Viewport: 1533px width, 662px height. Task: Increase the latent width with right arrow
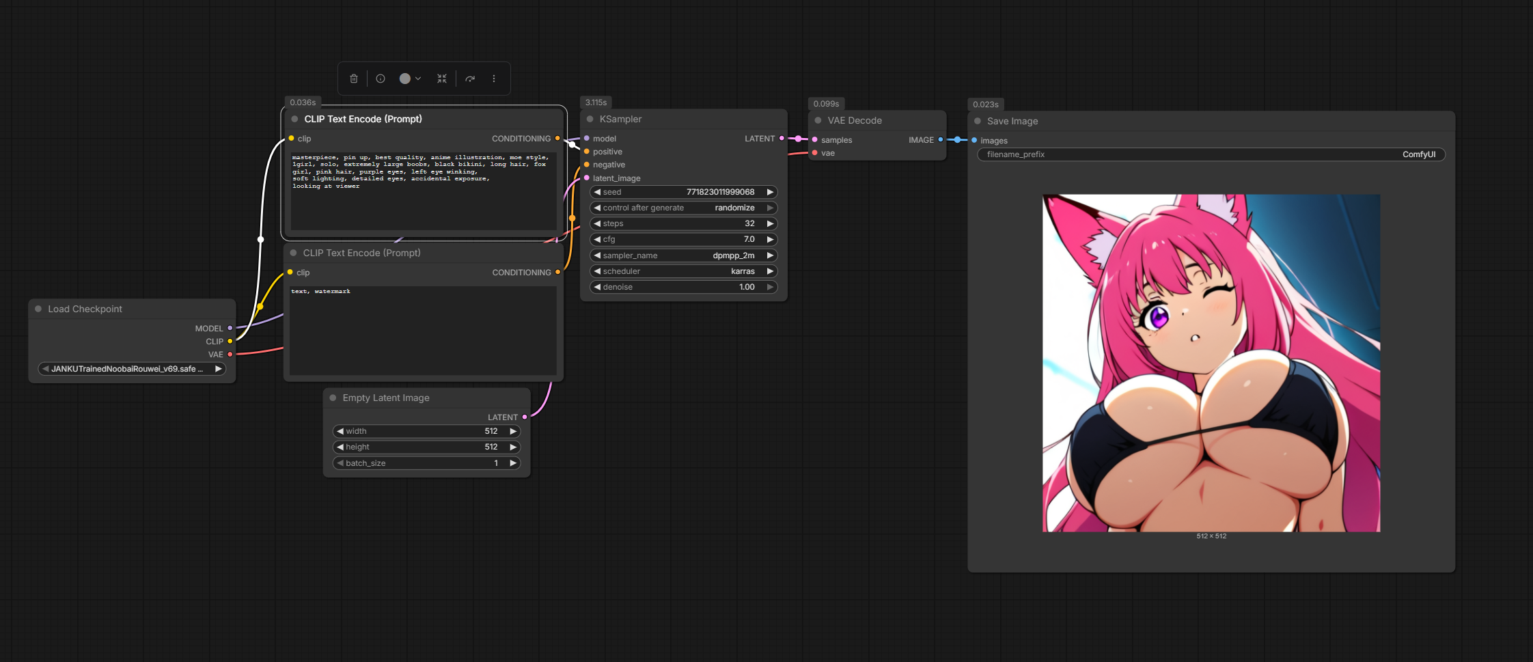(513, 431)
